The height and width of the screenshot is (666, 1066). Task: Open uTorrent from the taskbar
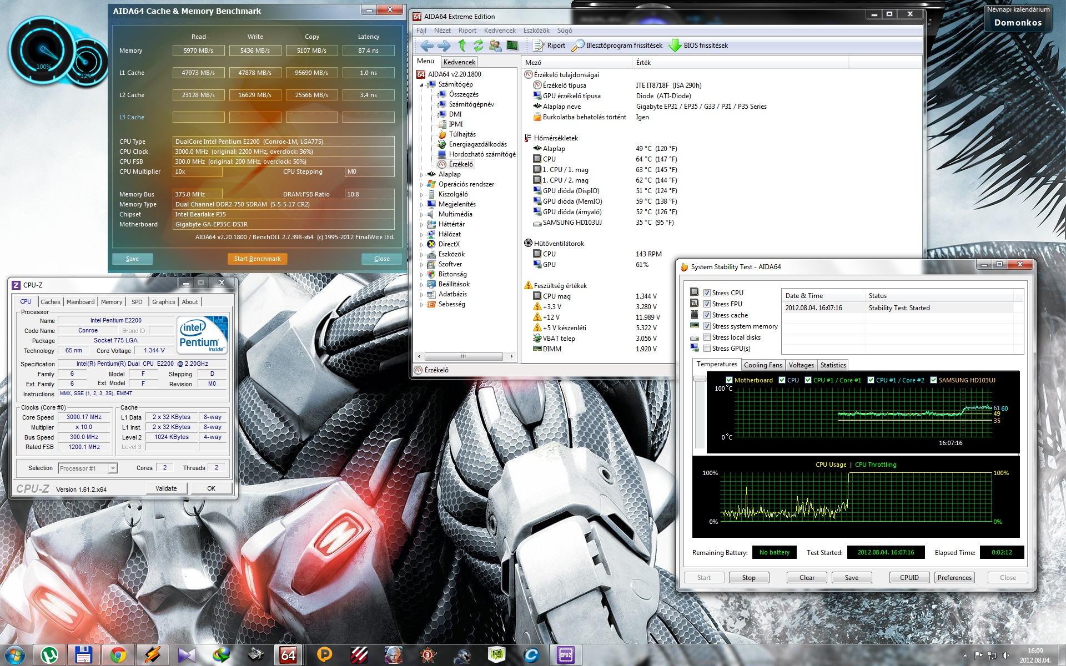pos(49,655)
